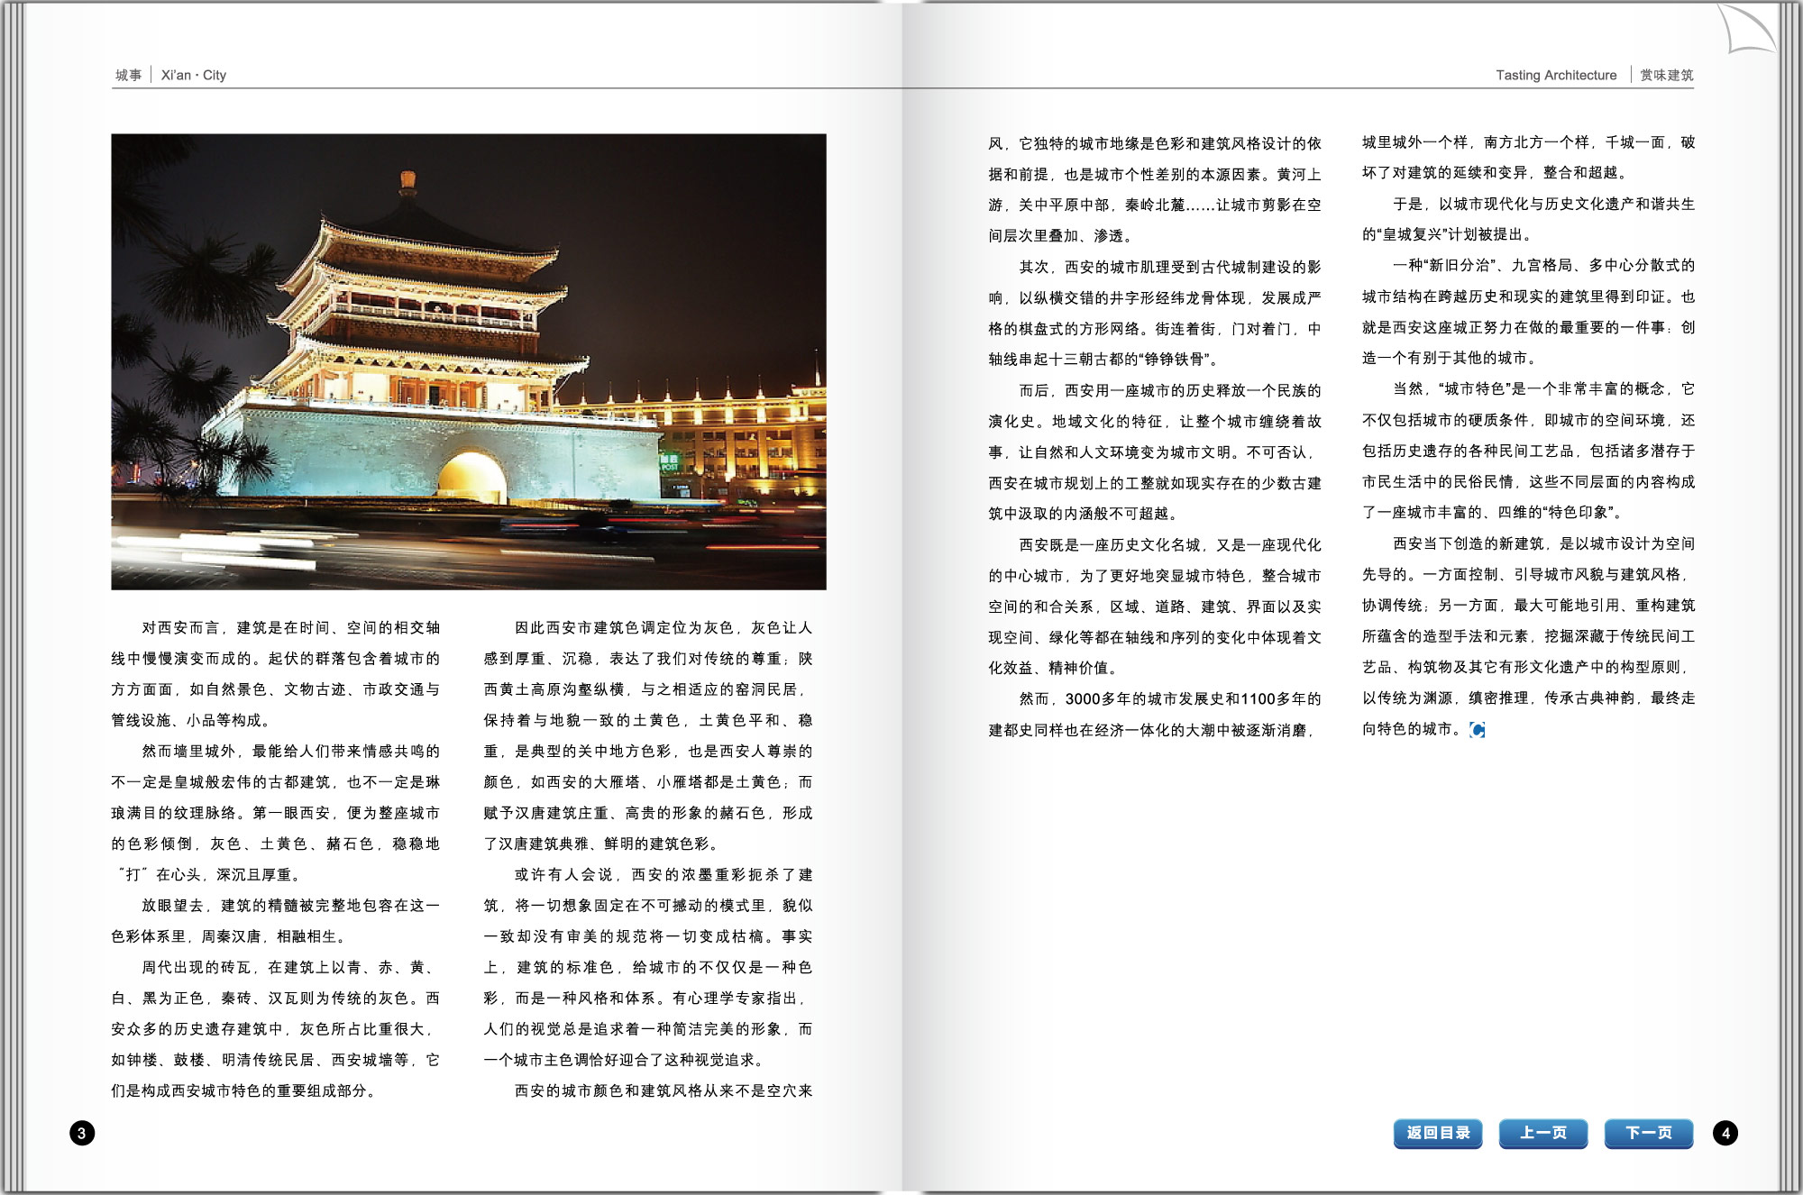Click the blue end-of-article mark icon
This screenshot has width=1803, height=1195.
pyautogui.click(x=1477, y=730)
